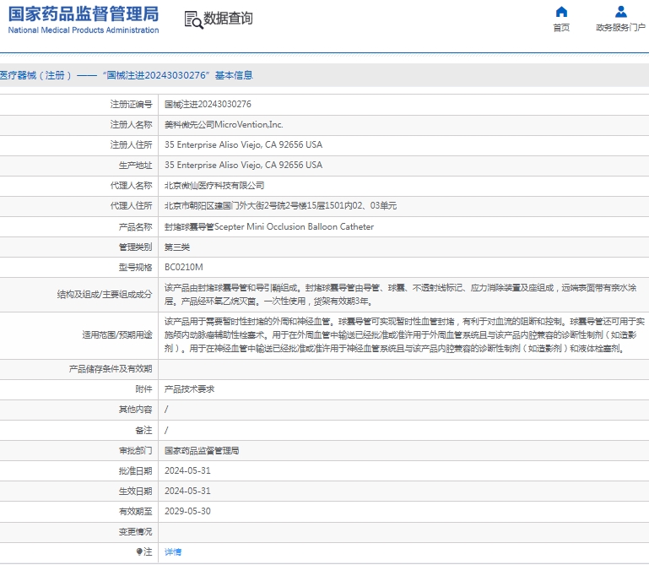Click the 产品技术要求 attachment value
Screen dimensions: 649x565
pos(189,389)
